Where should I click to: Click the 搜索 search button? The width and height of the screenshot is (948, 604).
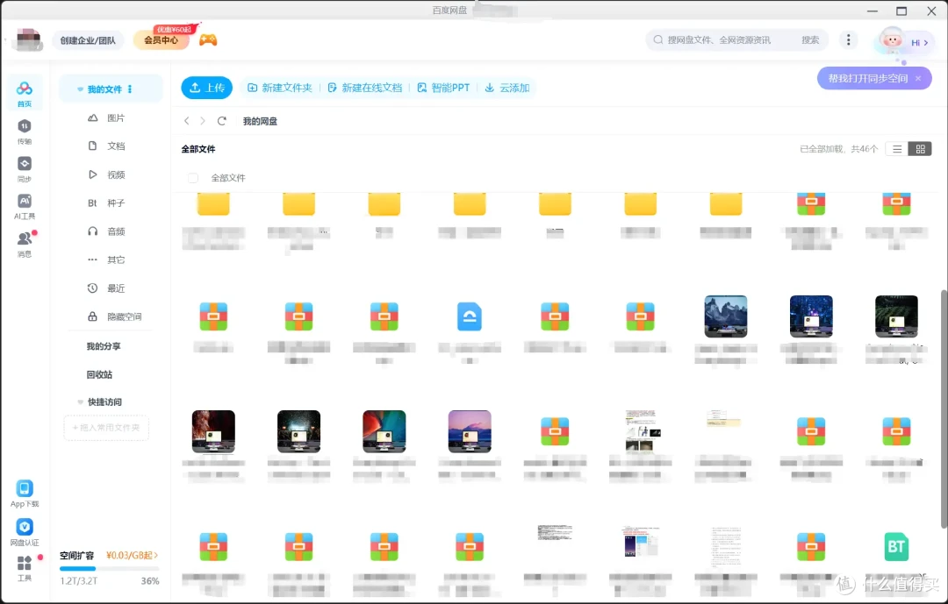[810, 39]
